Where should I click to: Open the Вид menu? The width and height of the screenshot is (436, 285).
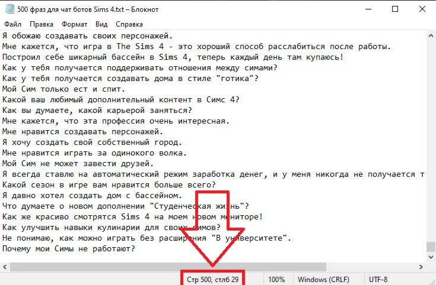tap(101, 24)
